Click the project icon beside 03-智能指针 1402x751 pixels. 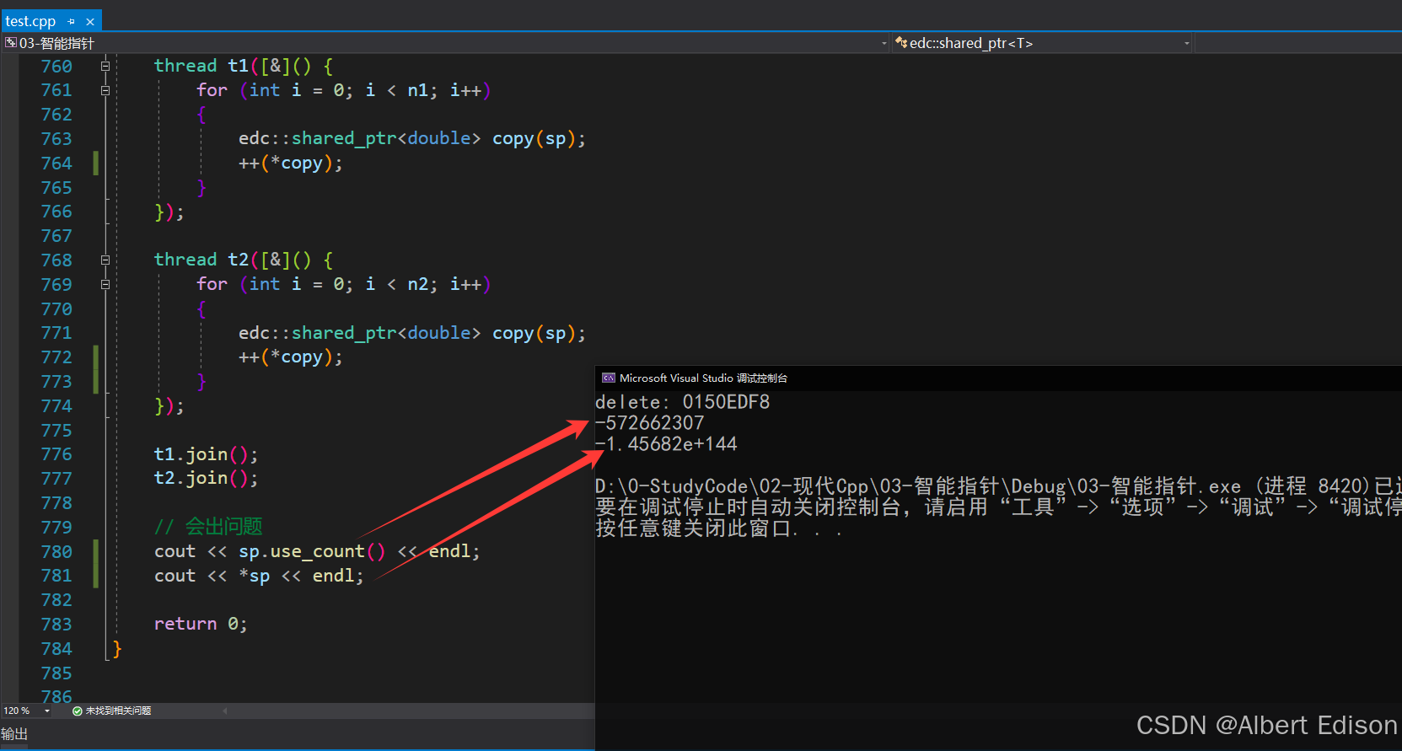tap(10, 42)
